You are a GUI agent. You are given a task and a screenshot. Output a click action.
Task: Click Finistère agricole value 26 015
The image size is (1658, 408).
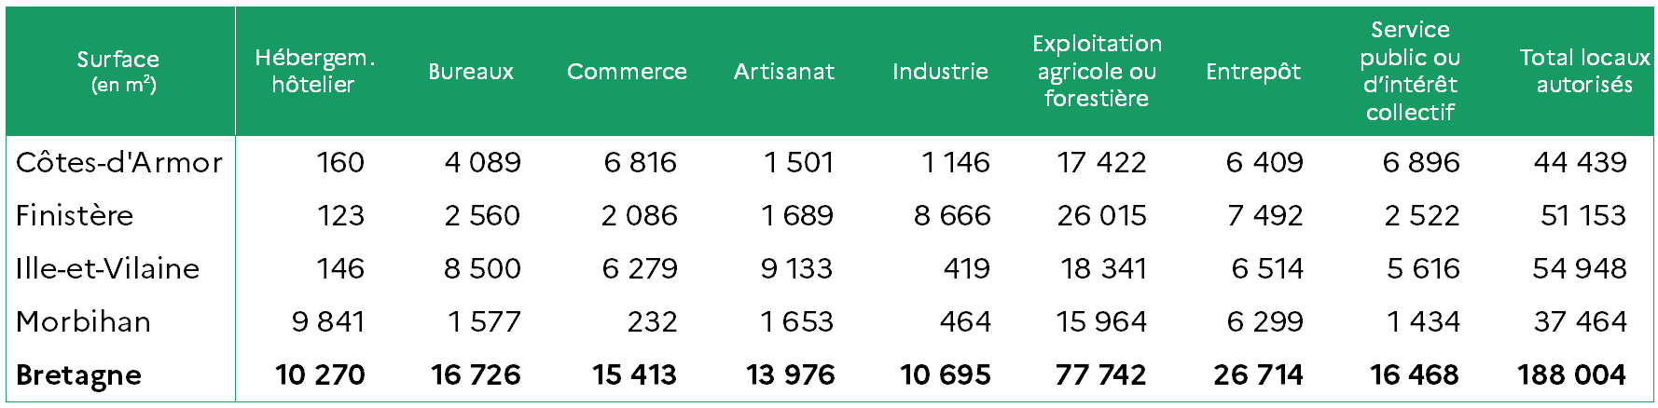tap(1102, 216)
